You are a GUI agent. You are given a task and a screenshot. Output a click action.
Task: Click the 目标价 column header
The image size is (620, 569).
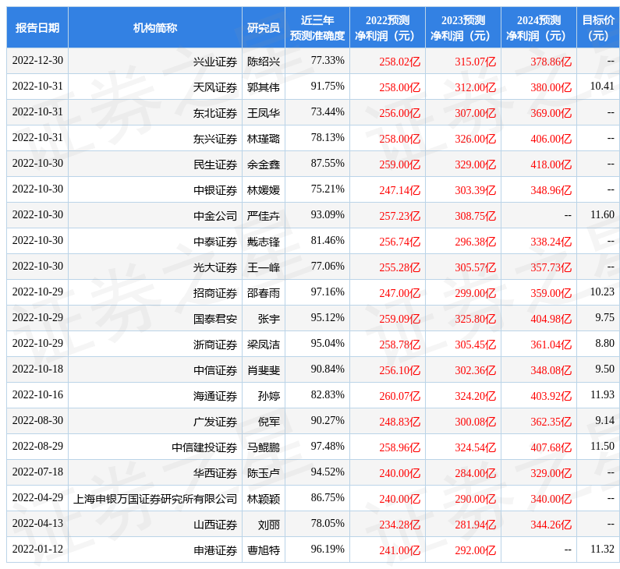coord(598,27)
